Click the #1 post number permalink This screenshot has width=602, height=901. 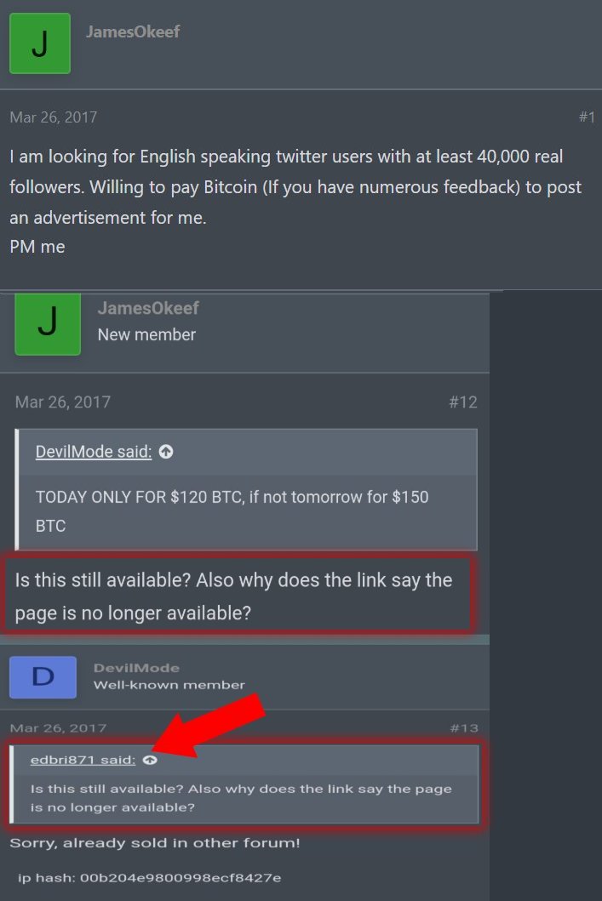[587, 117]
